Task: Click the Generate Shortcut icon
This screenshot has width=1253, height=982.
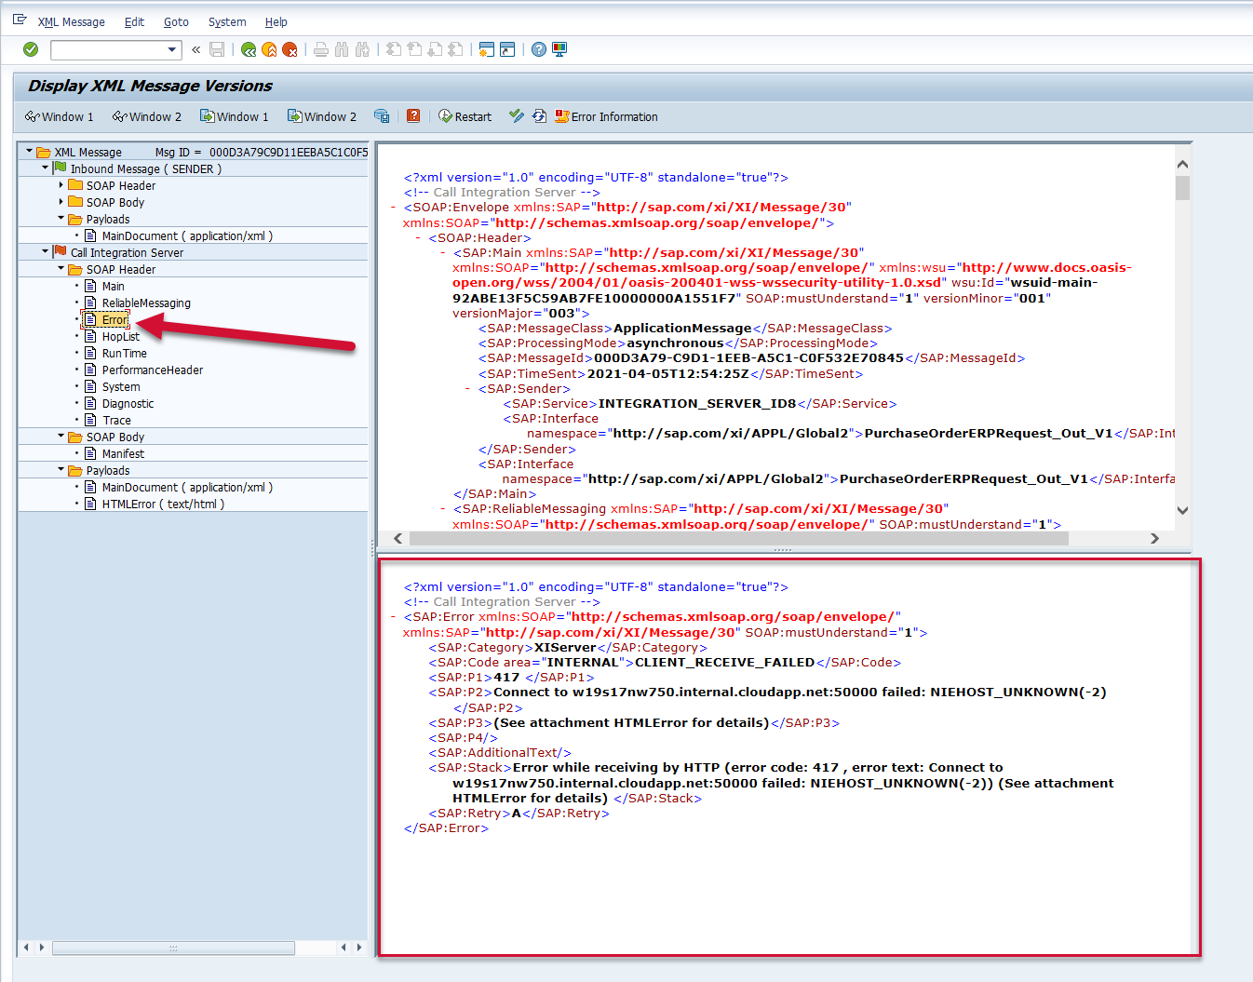Action: (x=507, y=49)
